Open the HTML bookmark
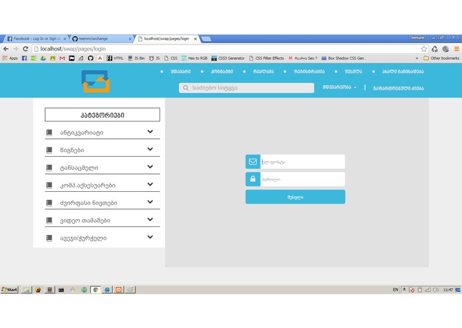 pos(115,58)
